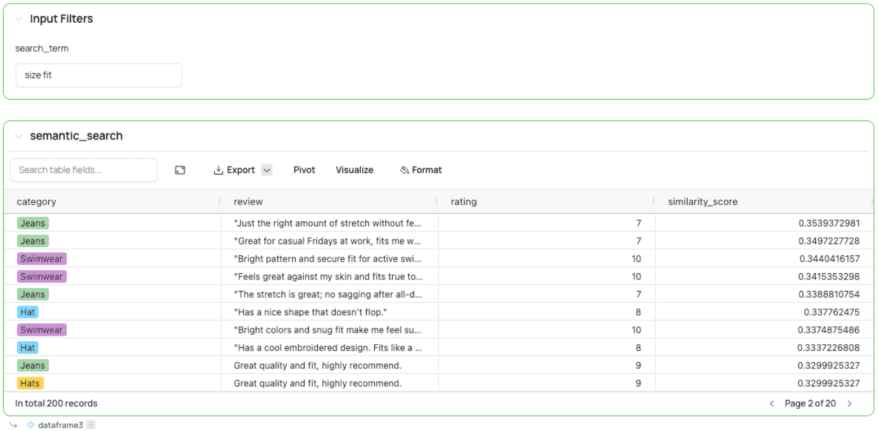Viewport: 878px width, 431px height.
Task: Select the yellow Hats category tag
Action: [x=30, y=383]
